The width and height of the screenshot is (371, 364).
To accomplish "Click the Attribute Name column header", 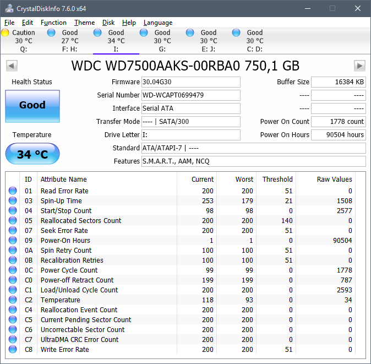I will coord(64,179).
